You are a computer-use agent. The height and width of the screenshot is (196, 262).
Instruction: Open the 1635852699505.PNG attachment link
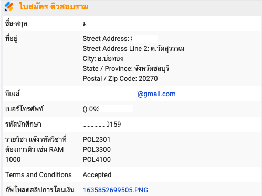click(x=116, y=190)
